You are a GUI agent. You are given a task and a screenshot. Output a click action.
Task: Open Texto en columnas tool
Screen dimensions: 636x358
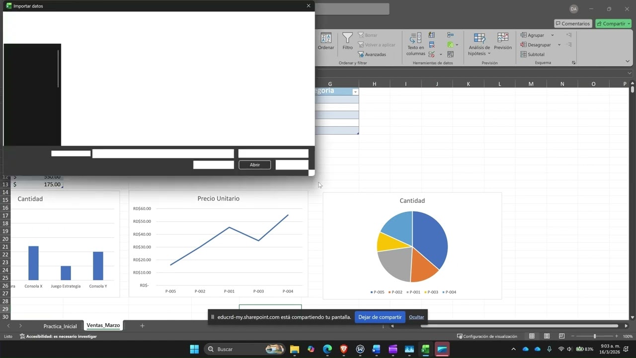click(415, 44)
